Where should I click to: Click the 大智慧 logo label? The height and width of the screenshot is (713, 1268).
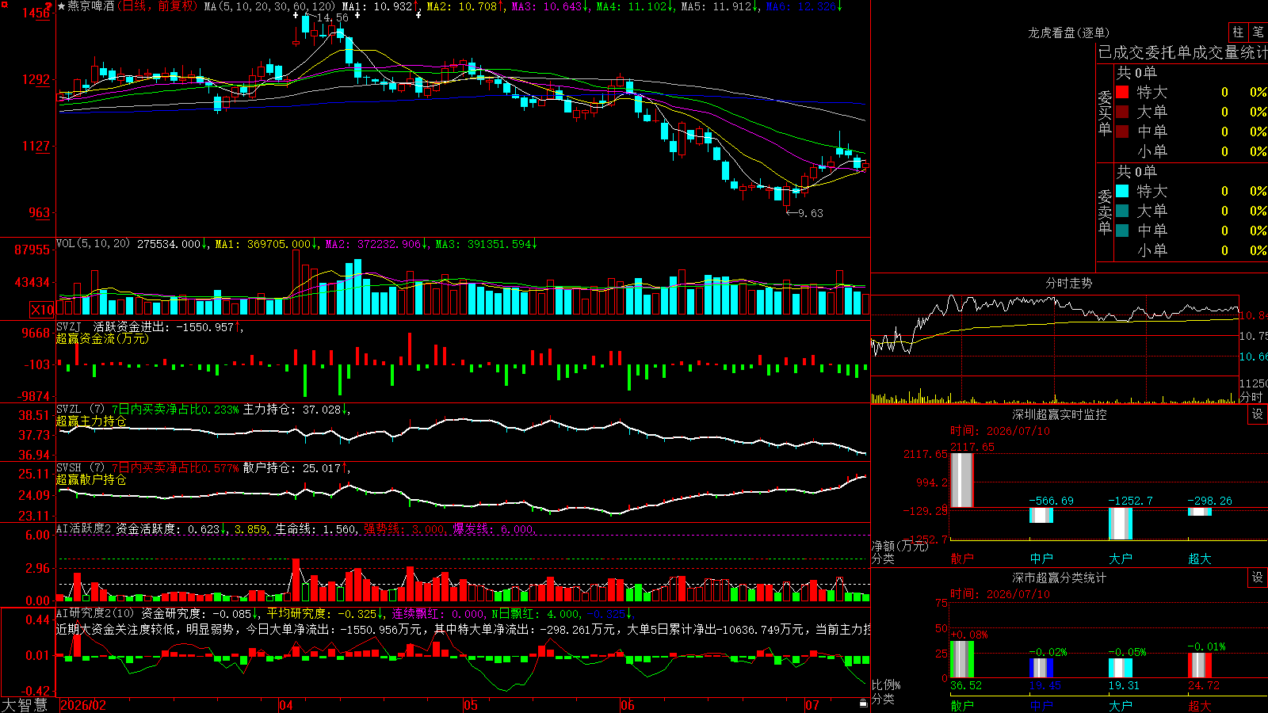pyautogui.click(x=25, y=705)
